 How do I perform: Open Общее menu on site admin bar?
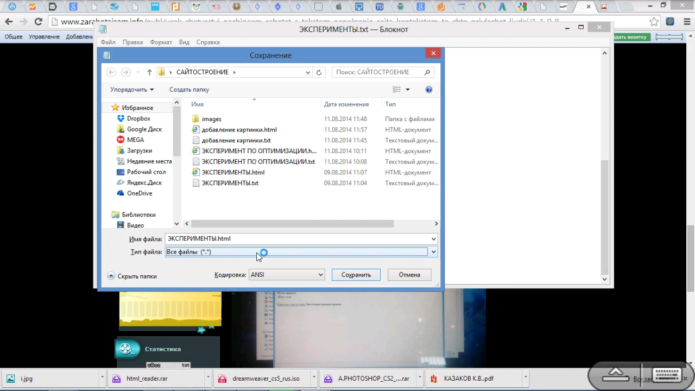pyautogui.click(x=14, y=37)
